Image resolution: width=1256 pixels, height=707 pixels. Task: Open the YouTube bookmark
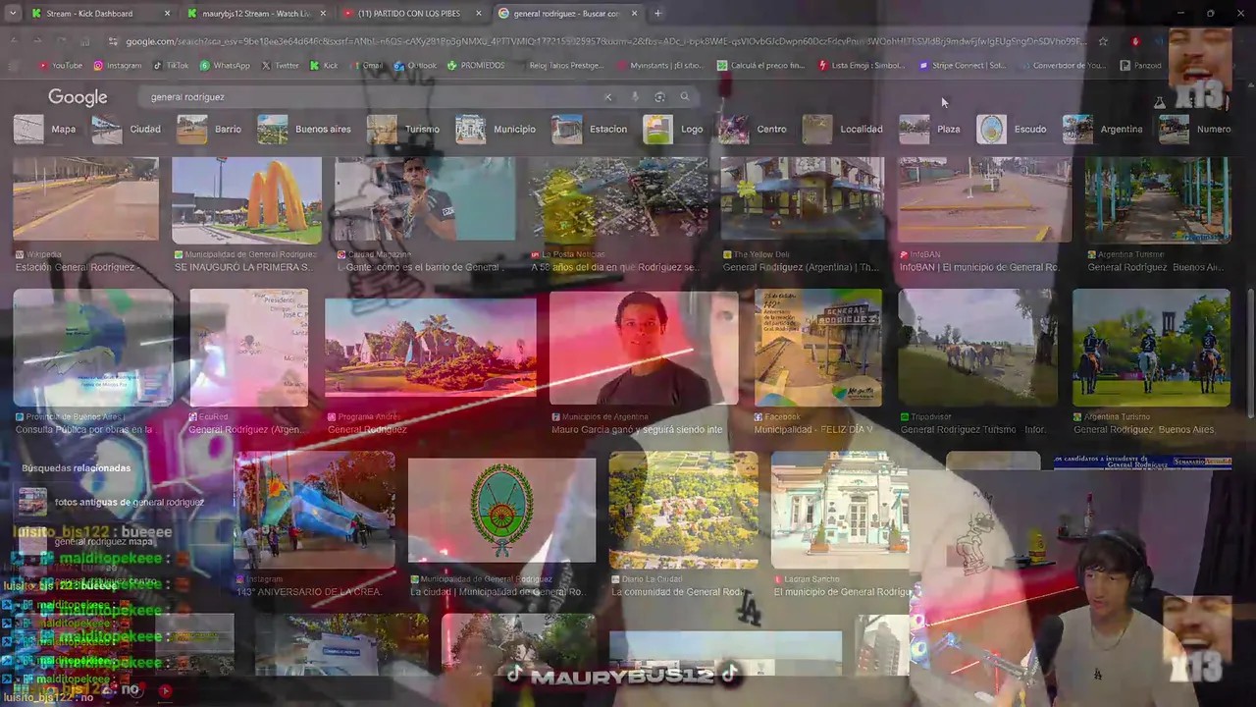click(x=60, y=66)
